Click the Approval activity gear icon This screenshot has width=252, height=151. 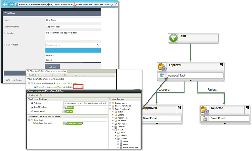click(162, 67)
